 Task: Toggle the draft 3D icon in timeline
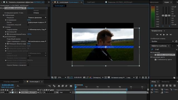54,86
